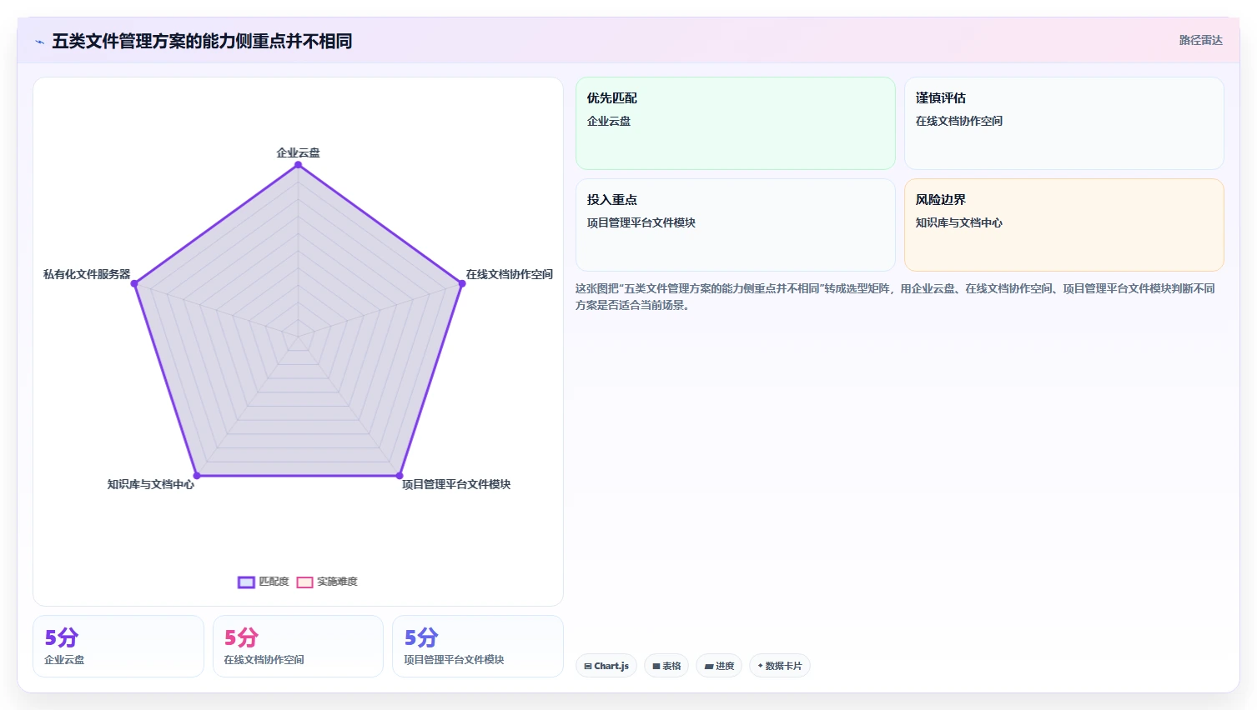The image size is (1257, 710).
Task: Click the 路径雷达 label in the header
Action: (x=1200, y=40)
